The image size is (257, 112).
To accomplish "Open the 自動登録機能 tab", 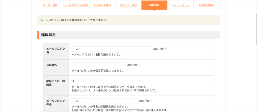I will (206, 5).
